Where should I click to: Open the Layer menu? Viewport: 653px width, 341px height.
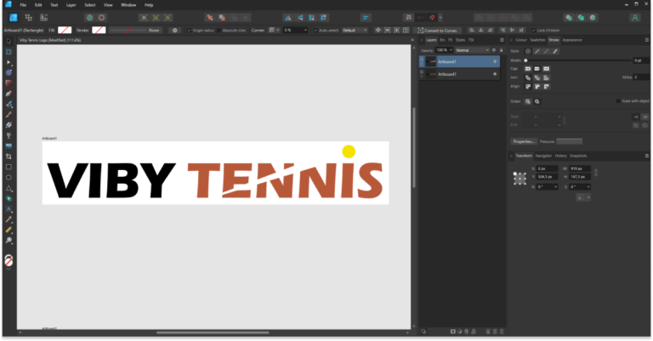71,5
